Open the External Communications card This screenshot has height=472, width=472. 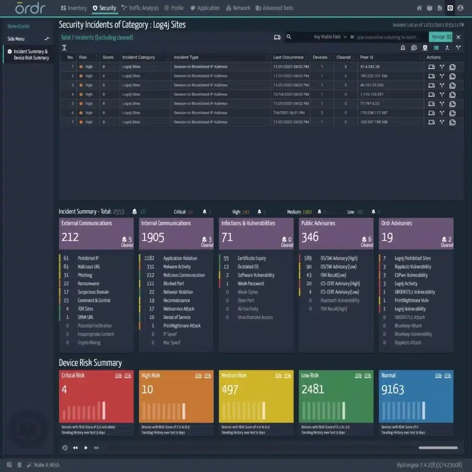pos(96,234)
